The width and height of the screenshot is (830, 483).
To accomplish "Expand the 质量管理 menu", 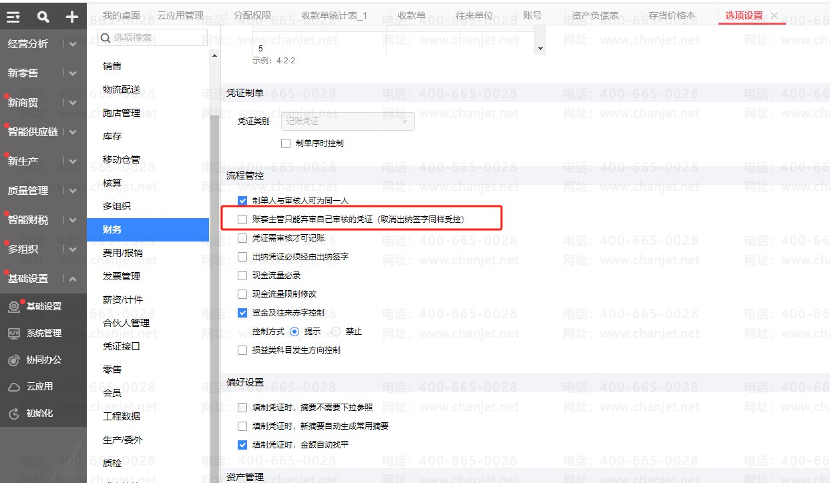I will pos(73,191).
